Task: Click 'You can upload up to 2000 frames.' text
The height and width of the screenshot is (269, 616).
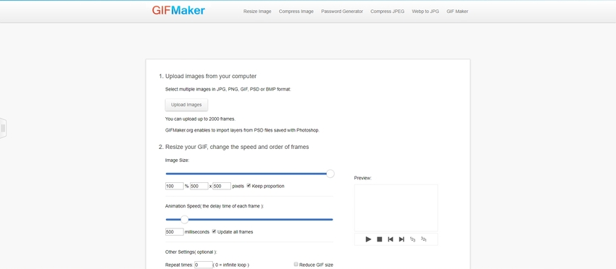Action: [200, 119]
